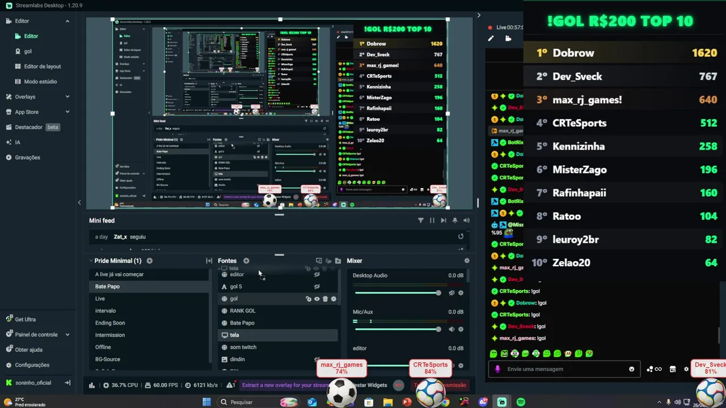
Task: Pause the mini feed alert queue
Action: (432, 220)
